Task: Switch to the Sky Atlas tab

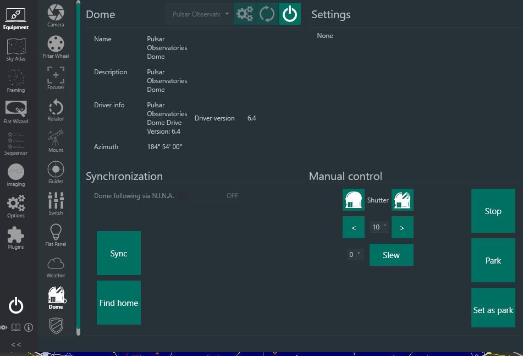Action: tap(16, 49)
